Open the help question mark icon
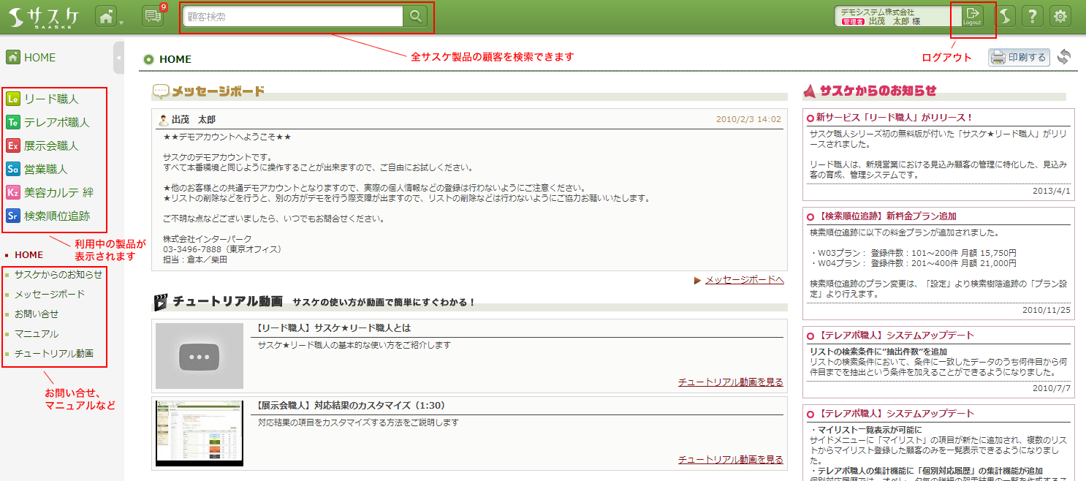 pyautogui.click(x=1032, y=16)
